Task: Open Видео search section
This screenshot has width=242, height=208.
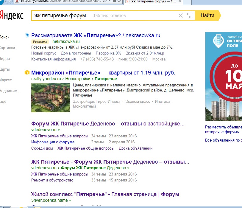Action: pos(5,59)
